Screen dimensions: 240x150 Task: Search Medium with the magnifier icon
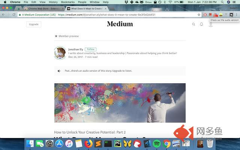pyautogui.click(x=193, y=24)
